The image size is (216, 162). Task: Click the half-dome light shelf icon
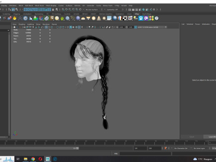(x=83, y=18)
